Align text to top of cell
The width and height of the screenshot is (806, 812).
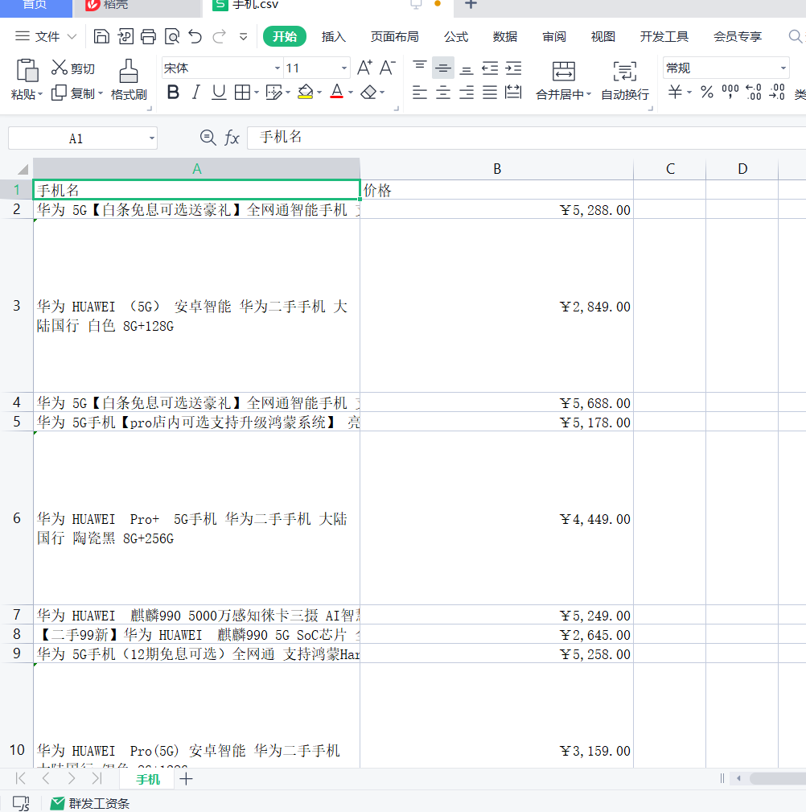pos(420,68)
